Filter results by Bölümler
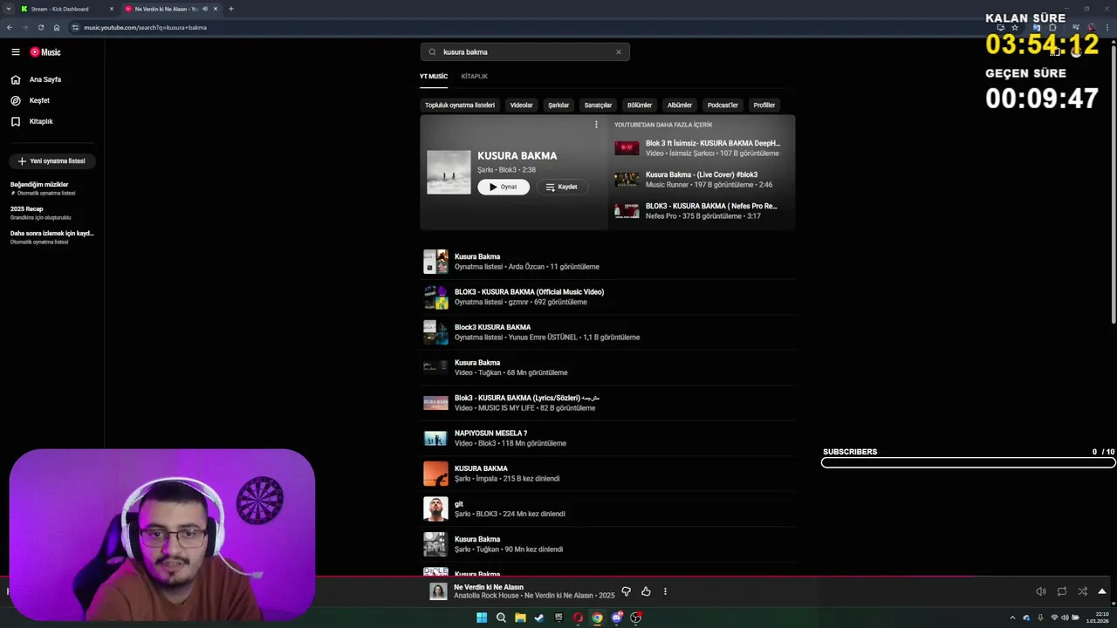Screen dimensions: 1117x628 pos(640,105)
